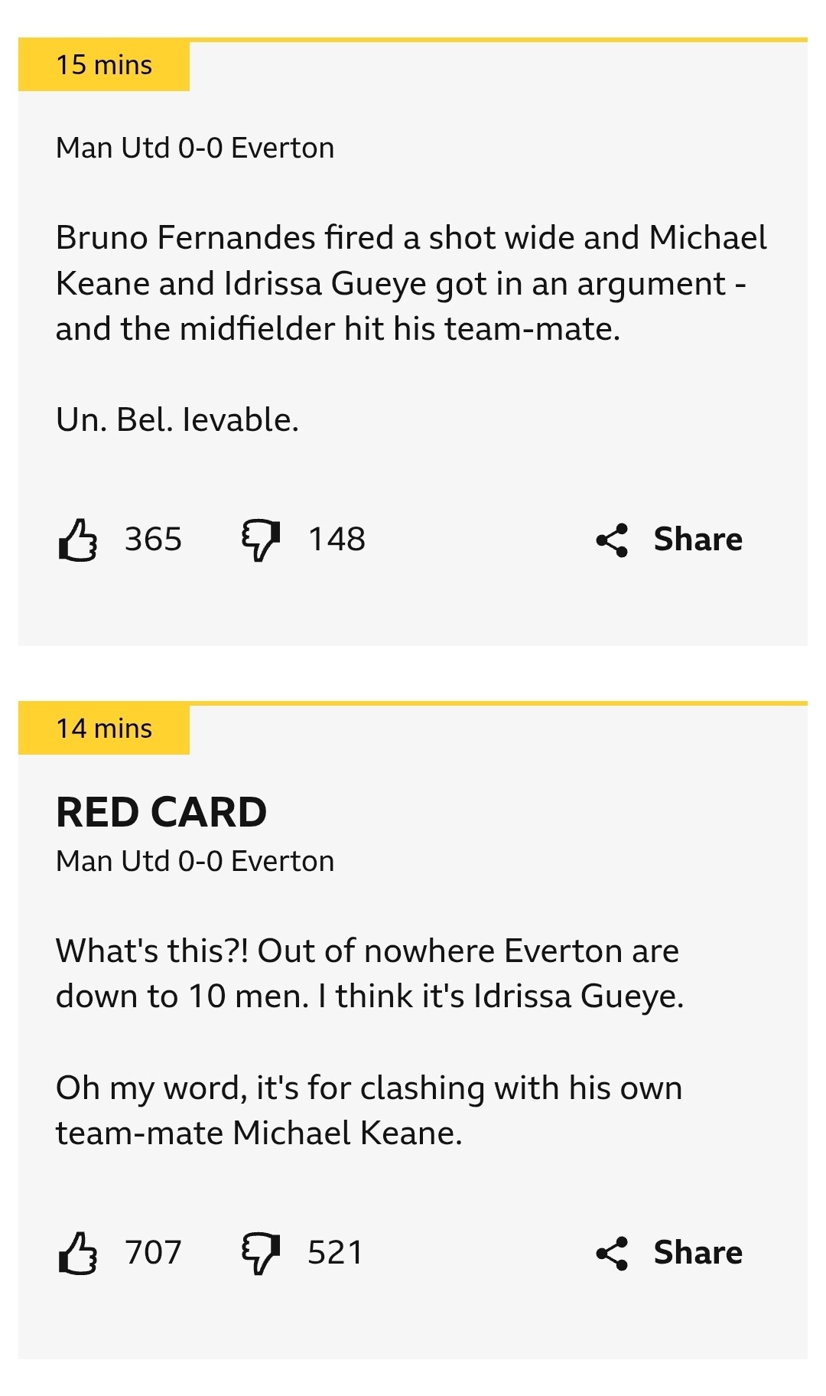Click the "Un. Bel. Ievable." text
Screen dimensions: 826x1396
(177, 419)
